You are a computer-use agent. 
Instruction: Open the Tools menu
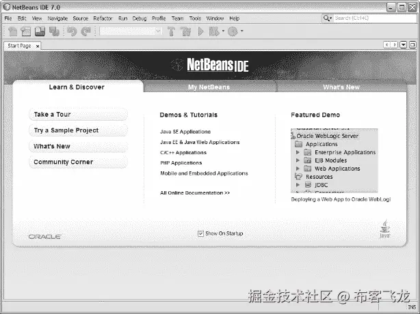point(195,18)
